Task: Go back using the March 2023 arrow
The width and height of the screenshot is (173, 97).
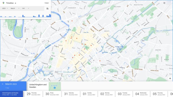Action: 3,84
